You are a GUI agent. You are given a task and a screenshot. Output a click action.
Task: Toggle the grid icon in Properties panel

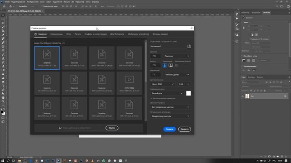point(249,60)
